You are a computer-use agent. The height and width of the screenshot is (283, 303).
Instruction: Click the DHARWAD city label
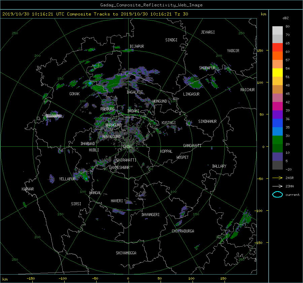point(88,144)
